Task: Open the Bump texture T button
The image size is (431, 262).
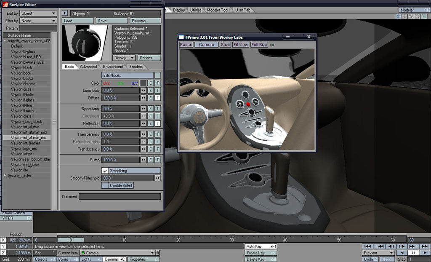Action: point(158,160)
